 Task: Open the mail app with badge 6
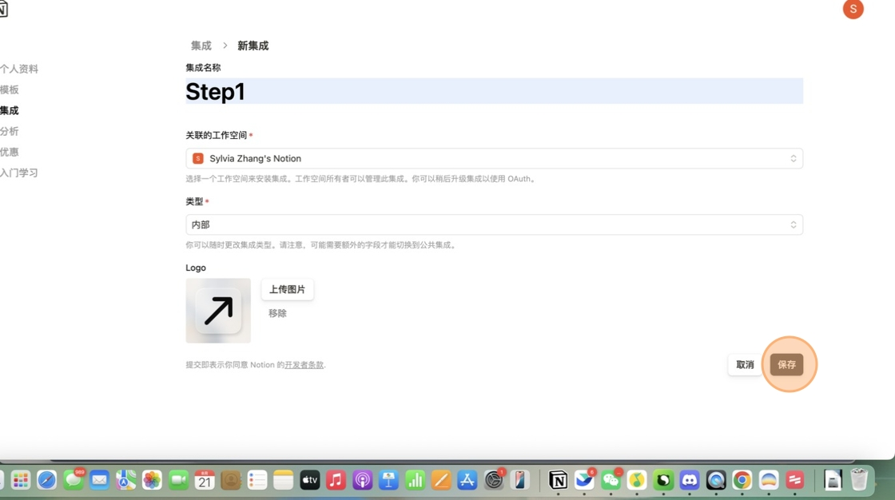[584, 480]
